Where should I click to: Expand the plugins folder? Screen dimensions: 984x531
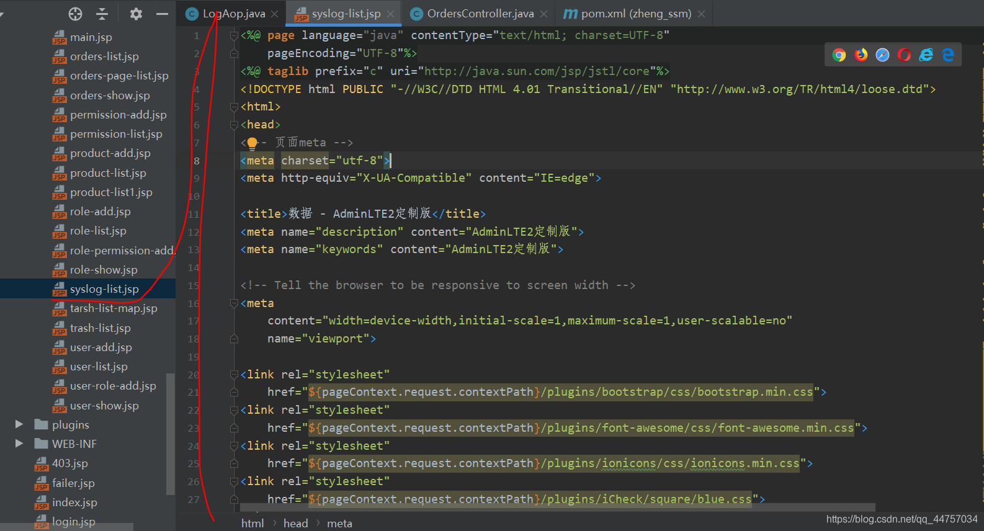click(19, 425)
